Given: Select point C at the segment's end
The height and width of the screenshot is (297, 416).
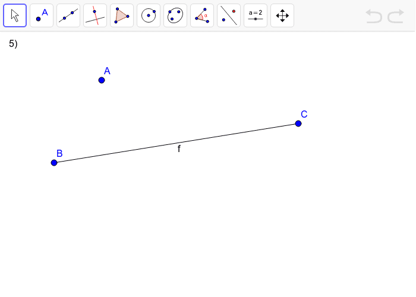Looking at the screenshot, I should pyautogui.click(x=298, y=124).
